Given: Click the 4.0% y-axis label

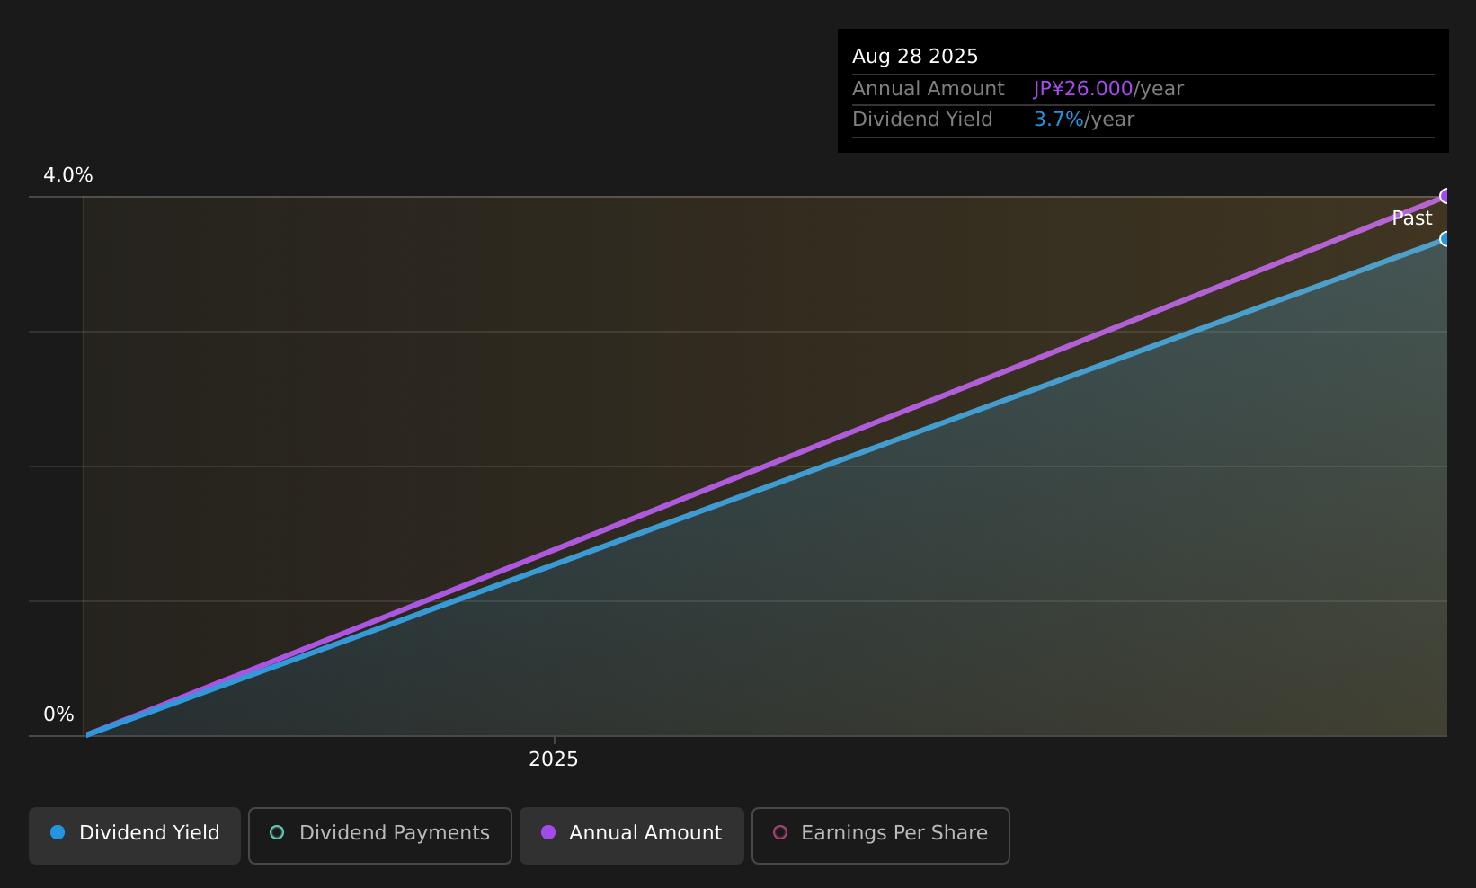Looking at the screenshot, I should (68, 175).
